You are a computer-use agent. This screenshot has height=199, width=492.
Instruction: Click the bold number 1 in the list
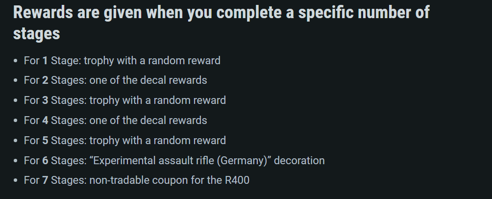(45, 61)
